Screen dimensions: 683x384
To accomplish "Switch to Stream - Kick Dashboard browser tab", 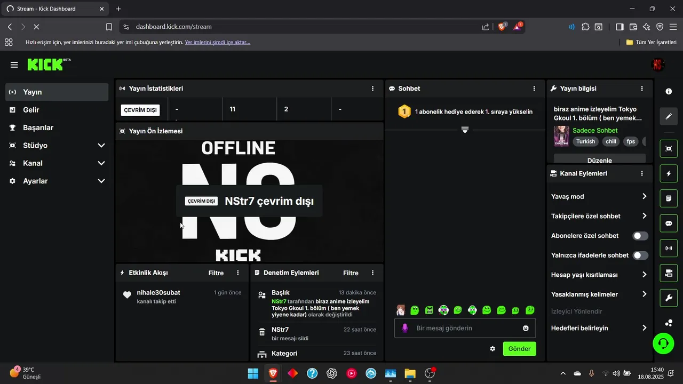I will 54,9.
